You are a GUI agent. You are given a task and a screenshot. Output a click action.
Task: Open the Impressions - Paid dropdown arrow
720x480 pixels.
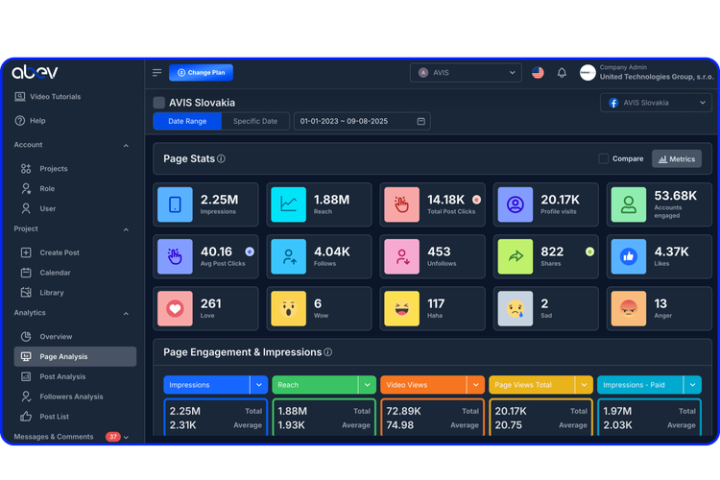(x=692, y=385)
